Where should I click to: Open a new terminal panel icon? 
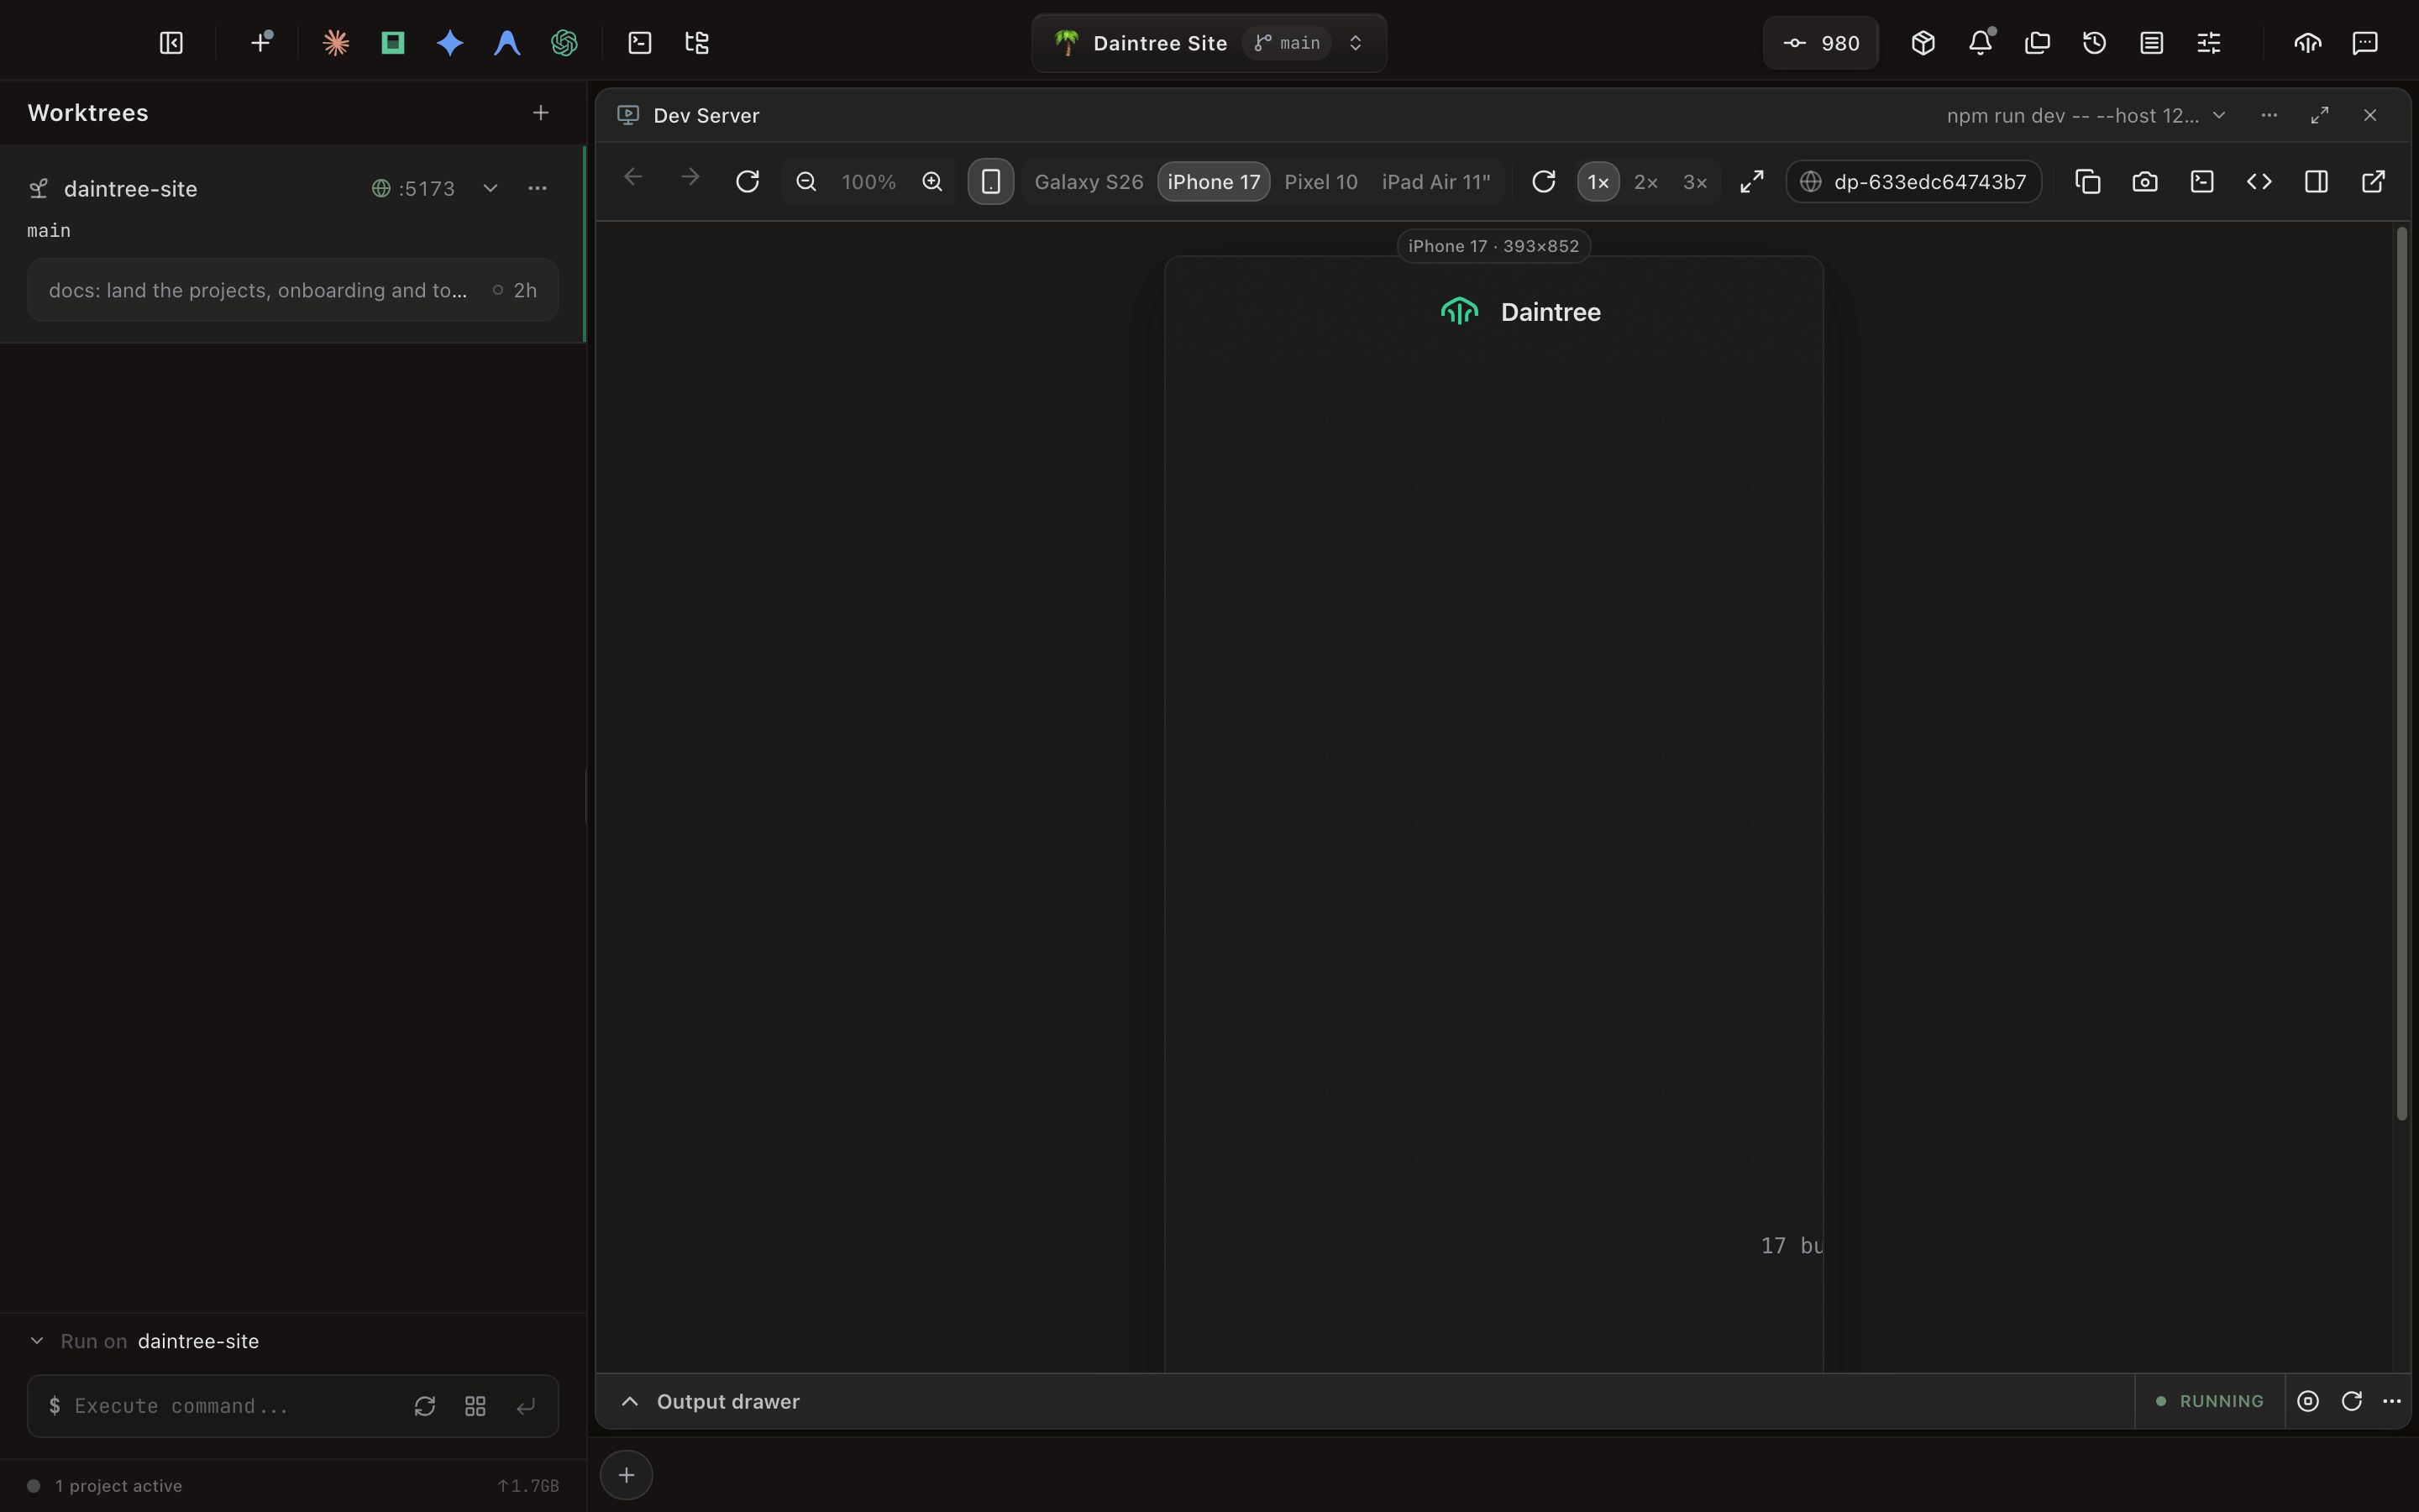pos(640,43)
